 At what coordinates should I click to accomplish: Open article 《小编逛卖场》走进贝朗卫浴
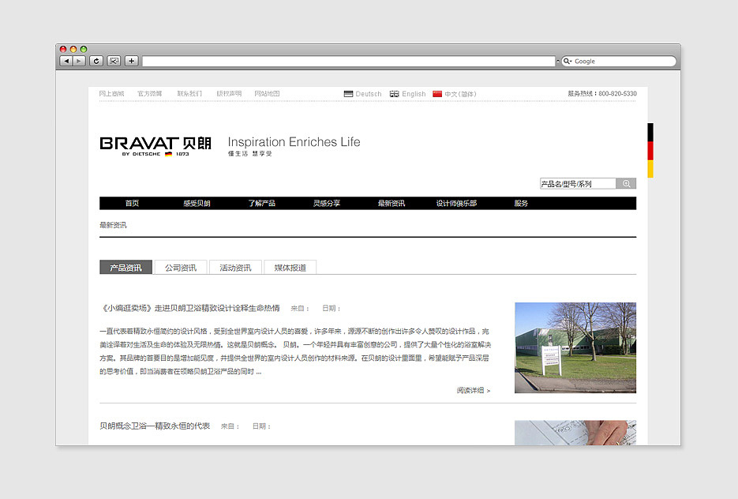190,309
